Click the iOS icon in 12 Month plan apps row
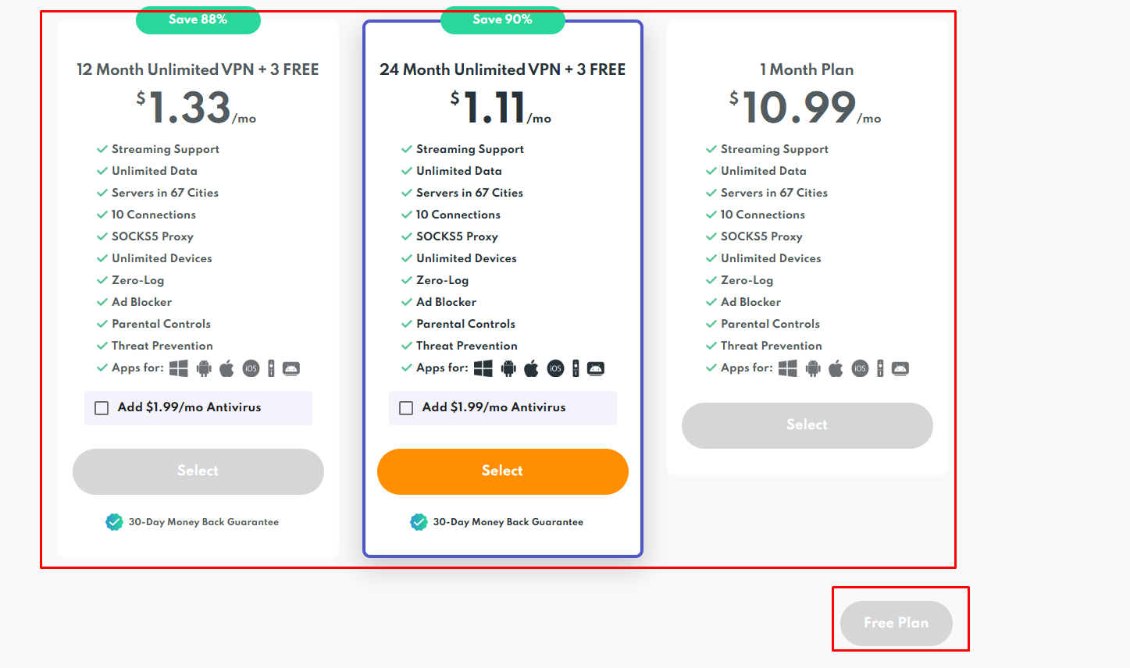The width and height of the screenshot is (1130, 668). (251, 368)
